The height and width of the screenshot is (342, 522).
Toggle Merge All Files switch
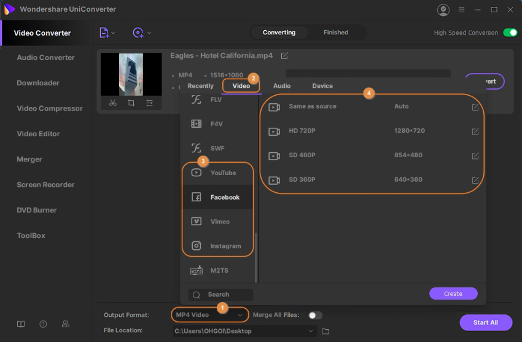(314, 315)
